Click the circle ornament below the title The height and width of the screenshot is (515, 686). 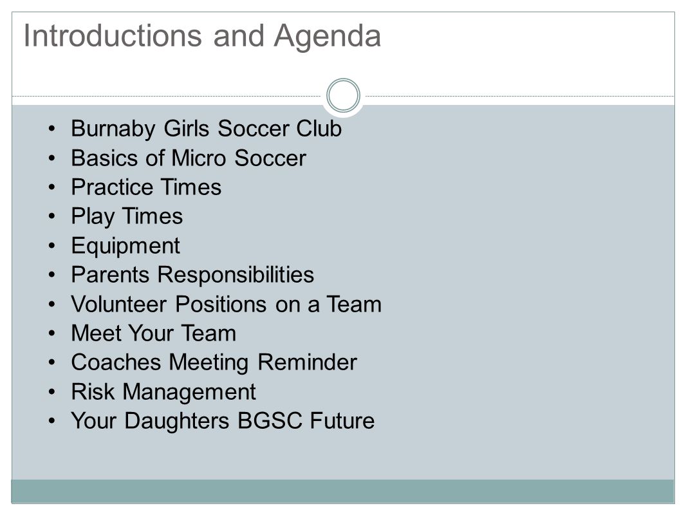pyautogui.click(x=343, y=95)
